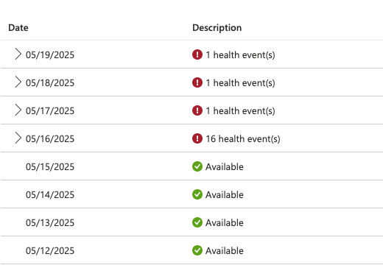383x268 pixels.
Task: Open the 16 health event(s) entry
Action: (x=243, y=139)
